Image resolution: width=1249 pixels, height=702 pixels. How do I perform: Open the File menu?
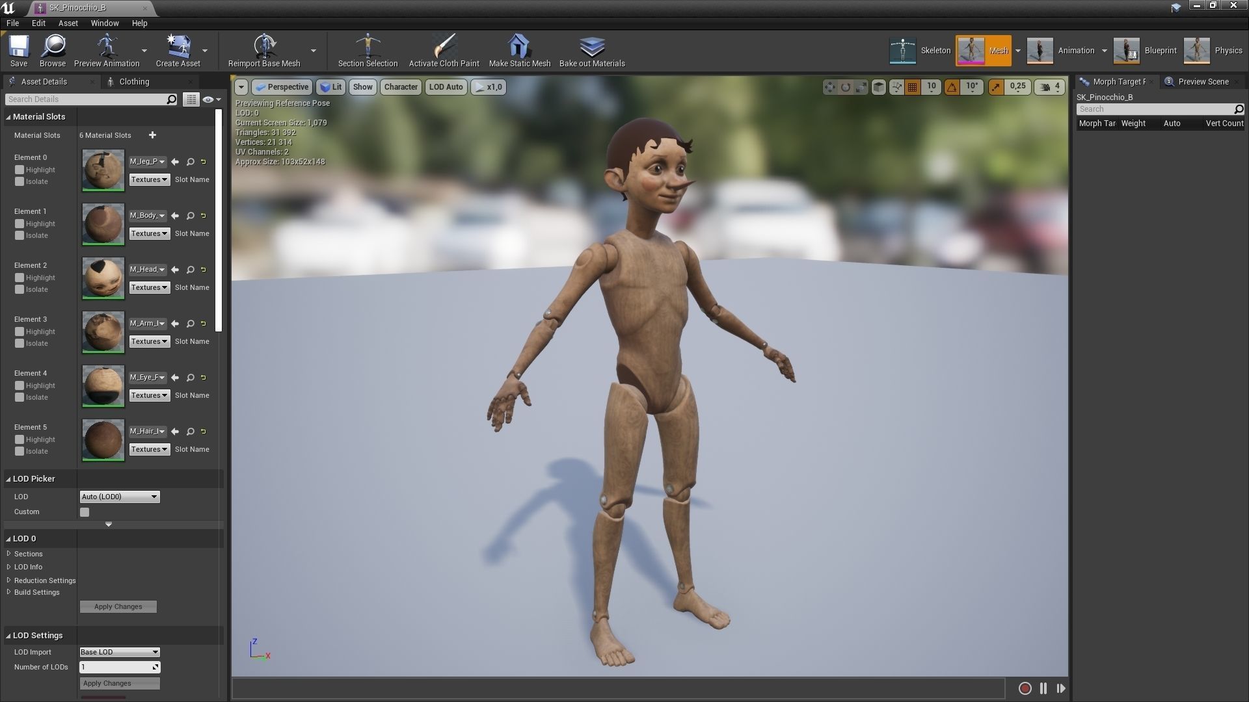(12, 23)
